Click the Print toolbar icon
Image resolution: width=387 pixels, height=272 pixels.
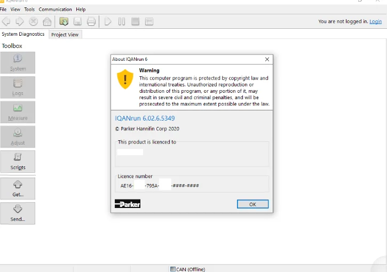click(91, 21)
